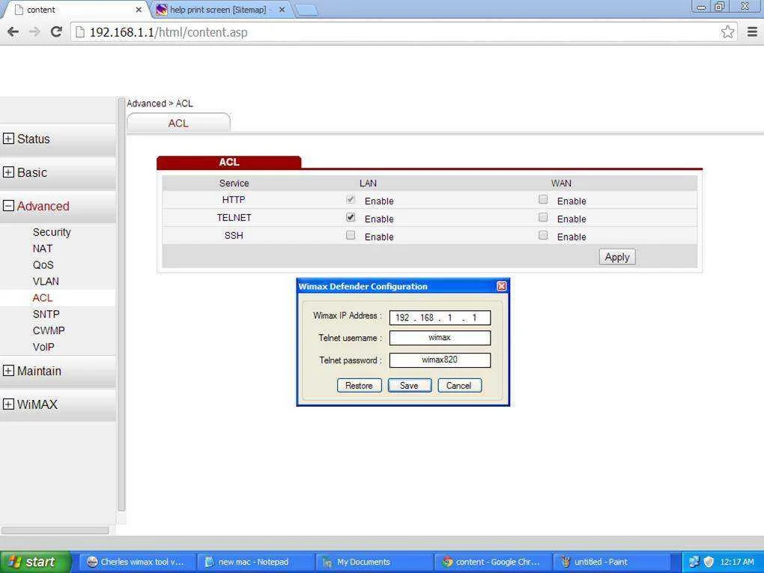Close the Wimax Defender Configuration dialog
Screen dimensions: 764x573
[x=501, y=286]
